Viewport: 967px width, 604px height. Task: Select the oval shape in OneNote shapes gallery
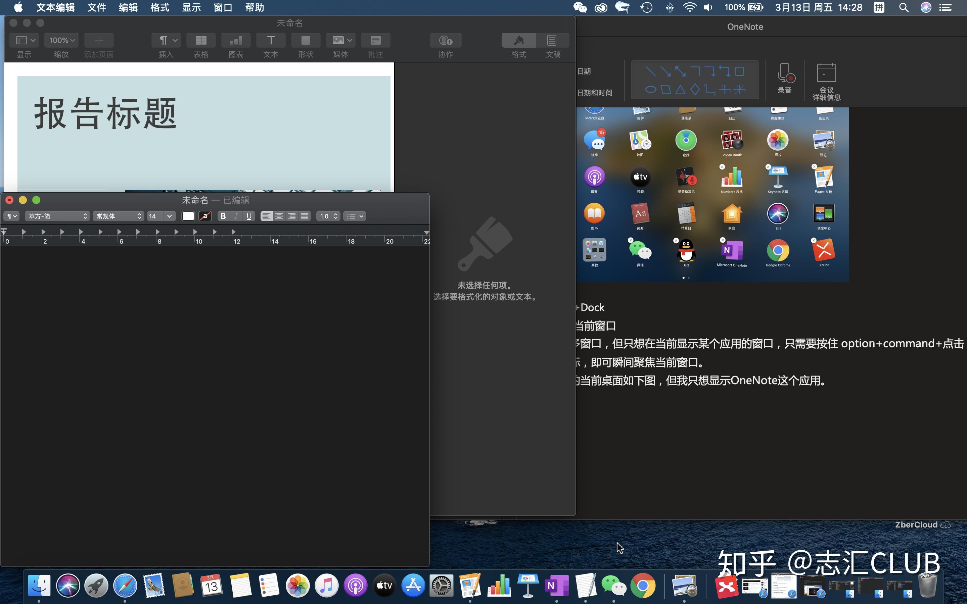tap(650, 90)
